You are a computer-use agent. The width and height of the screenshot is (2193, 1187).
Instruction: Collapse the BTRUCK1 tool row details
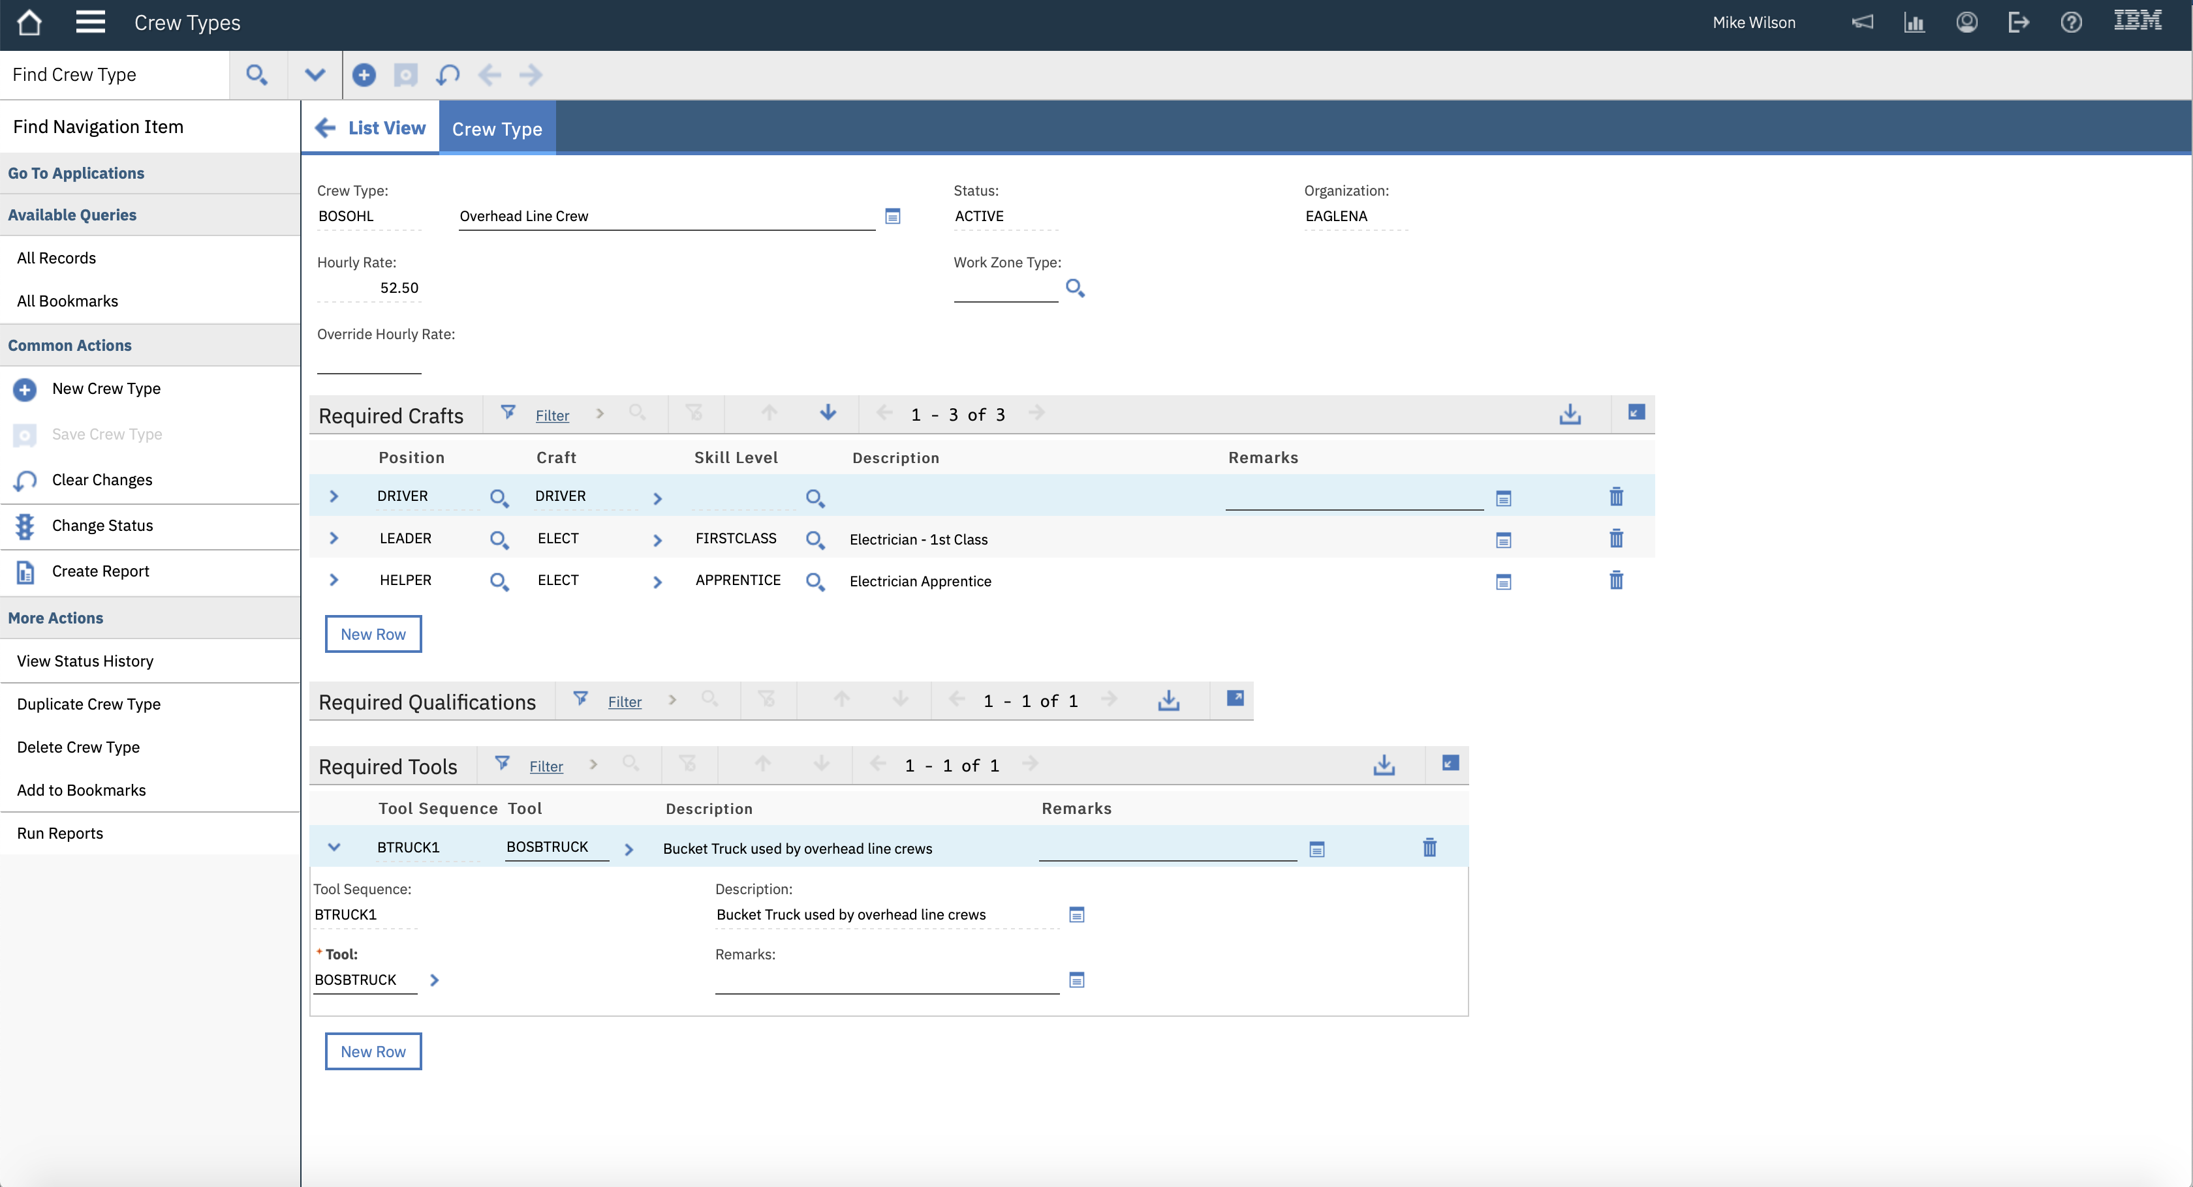pyautogui.click(x=334, y=847)
